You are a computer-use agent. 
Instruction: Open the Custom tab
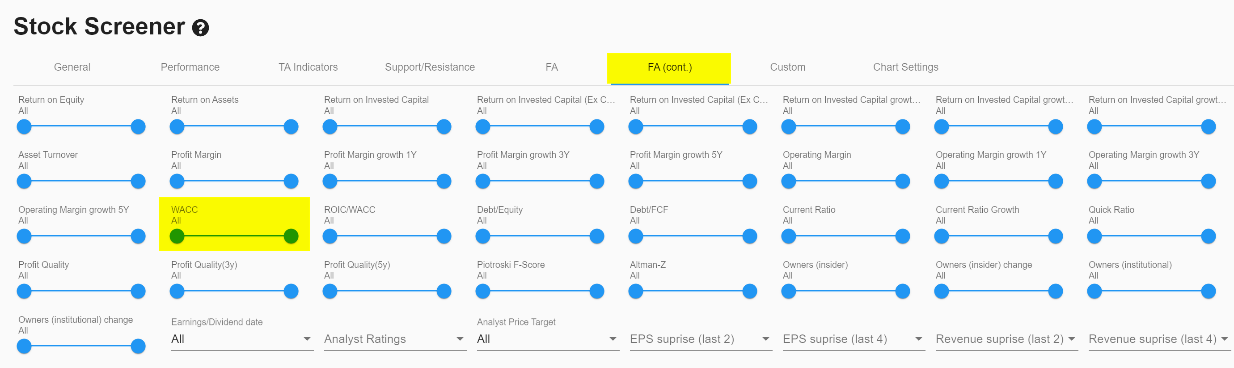pyautogui.click(x=787, y=67)
